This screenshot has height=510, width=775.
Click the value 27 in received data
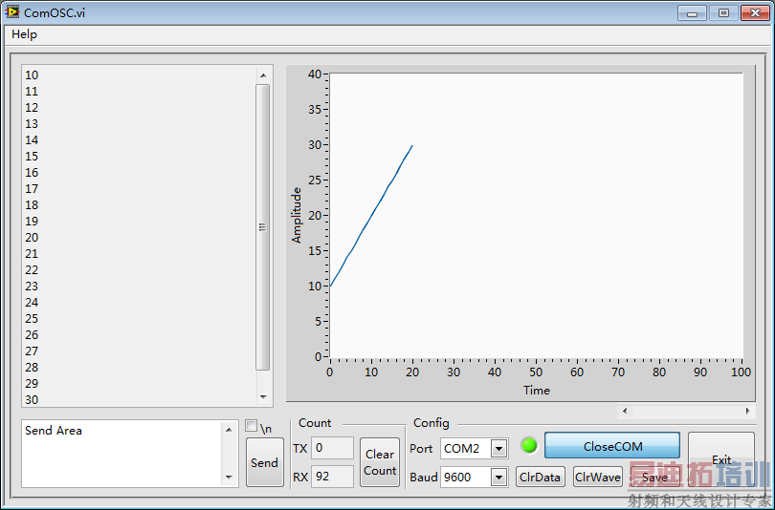pyautogui.click(x=32, y=351)
